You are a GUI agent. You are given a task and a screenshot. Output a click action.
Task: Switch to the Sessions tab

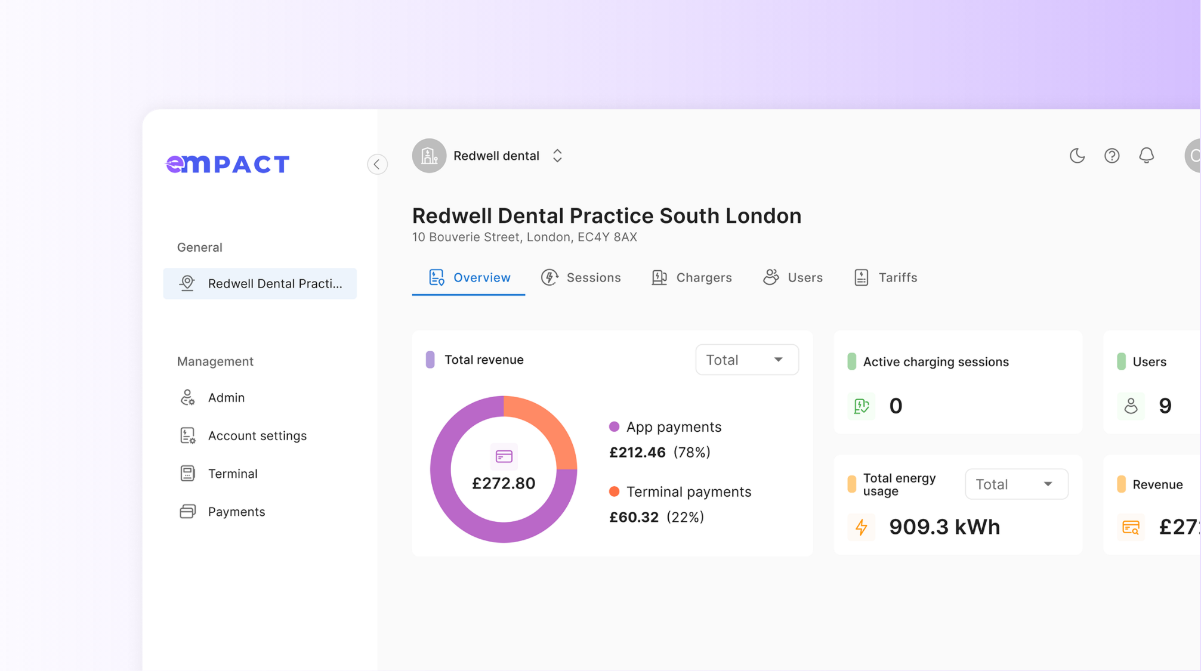(581, 277)
